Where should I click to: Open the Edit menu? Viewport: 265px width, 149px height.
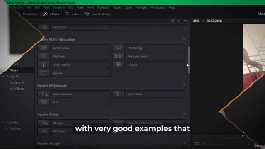37,7
